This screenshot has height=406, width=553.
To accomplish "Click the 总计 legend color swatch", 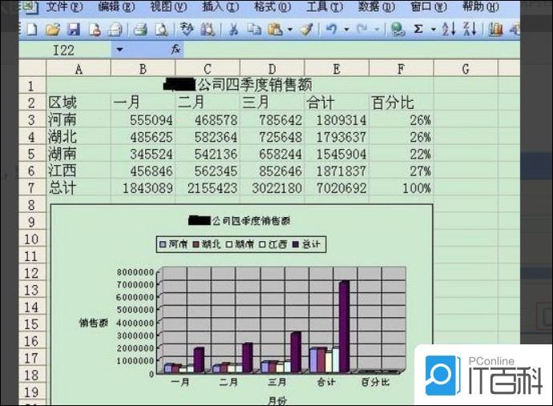I will [x=296, y=244].
